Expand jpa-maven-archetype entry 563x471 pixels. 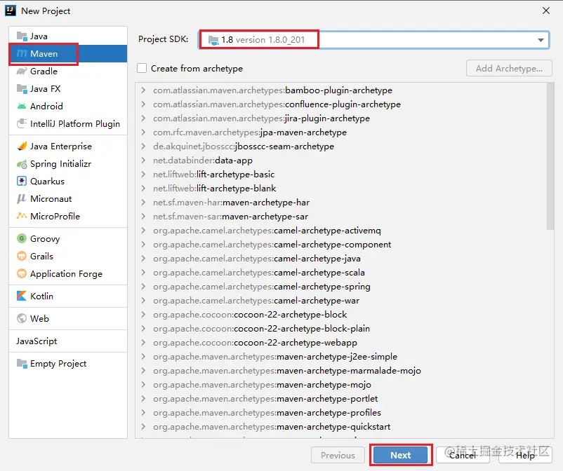click(x=143, y=132)
